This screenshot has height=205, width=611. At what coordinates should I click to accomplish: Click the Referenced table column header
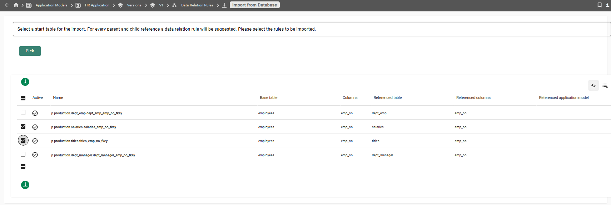[x=387, y=98]
